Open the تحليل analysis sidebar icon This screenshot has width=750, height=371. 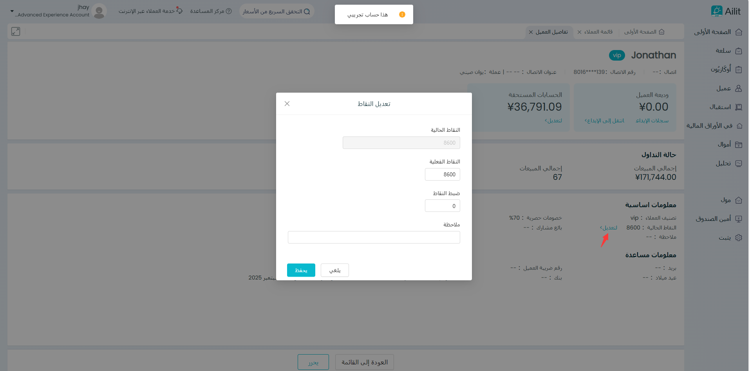(x=739, y=163)
